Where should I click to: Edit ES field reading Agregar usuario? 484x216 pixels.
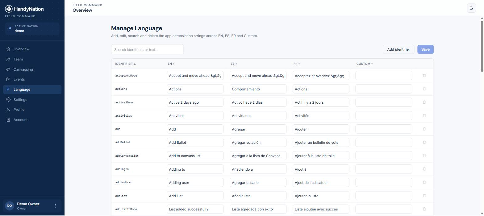click(x=258, y=182)
